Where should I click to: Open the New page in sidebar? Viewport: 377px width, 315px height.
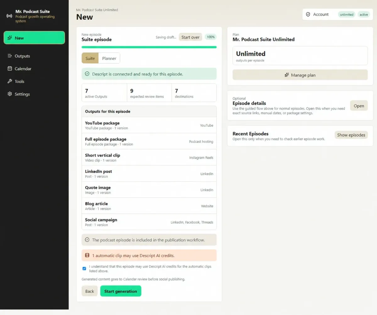(34, 38)
